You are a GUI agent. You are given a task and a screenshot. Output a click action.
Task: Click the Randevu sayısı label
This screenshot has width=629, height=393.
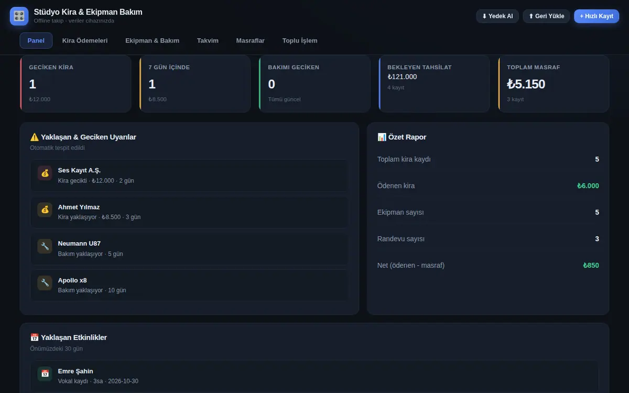coord(401,239)
